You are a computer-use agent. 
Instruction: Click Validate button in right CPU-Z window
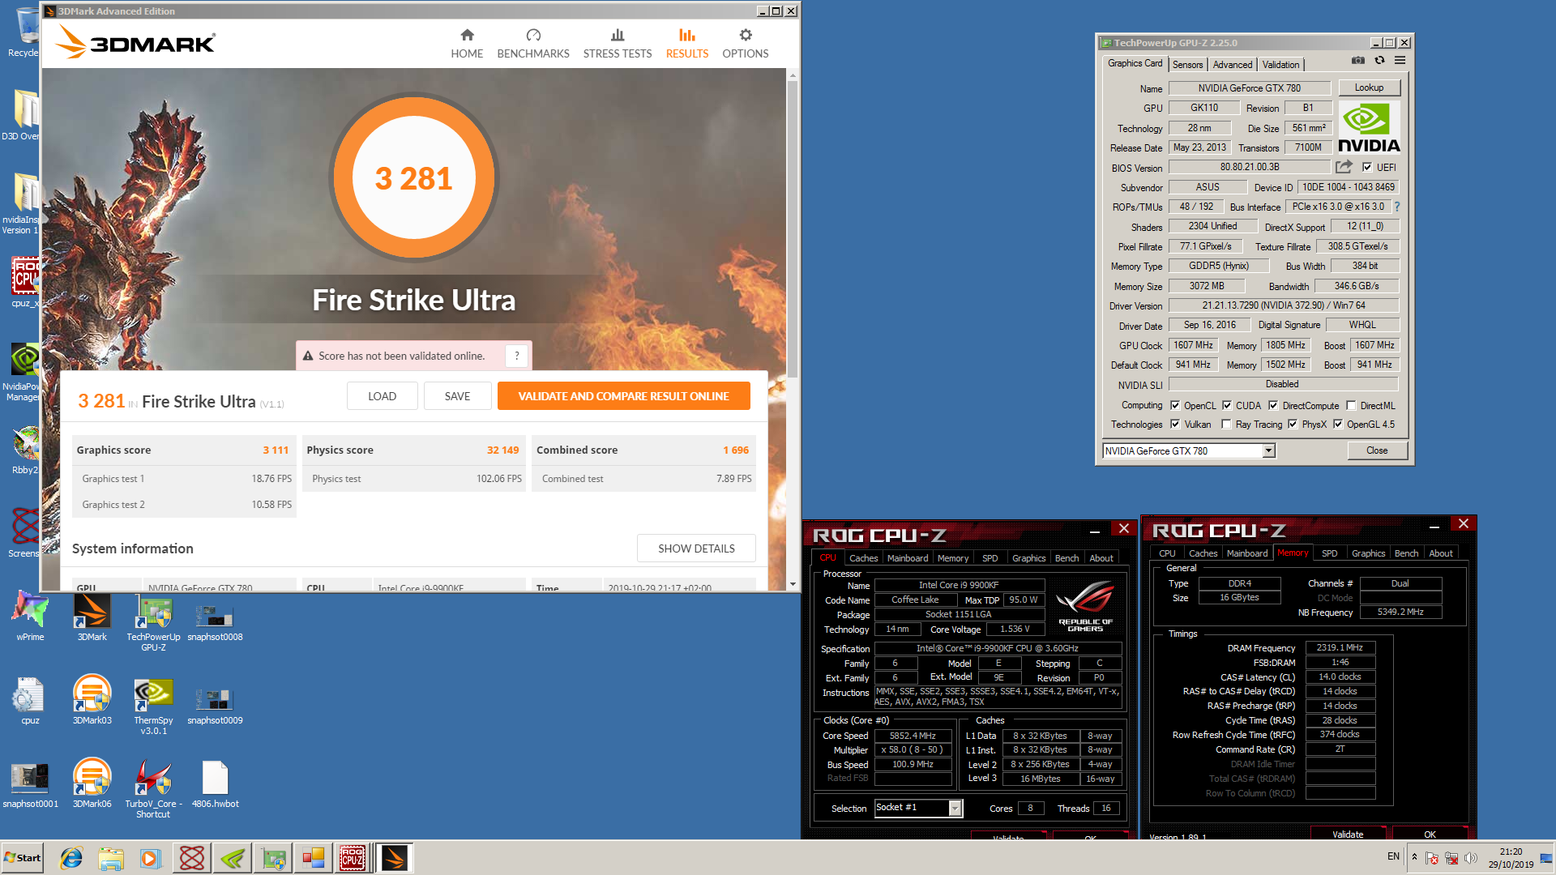pyautogui.click(x=1348, y=834)
